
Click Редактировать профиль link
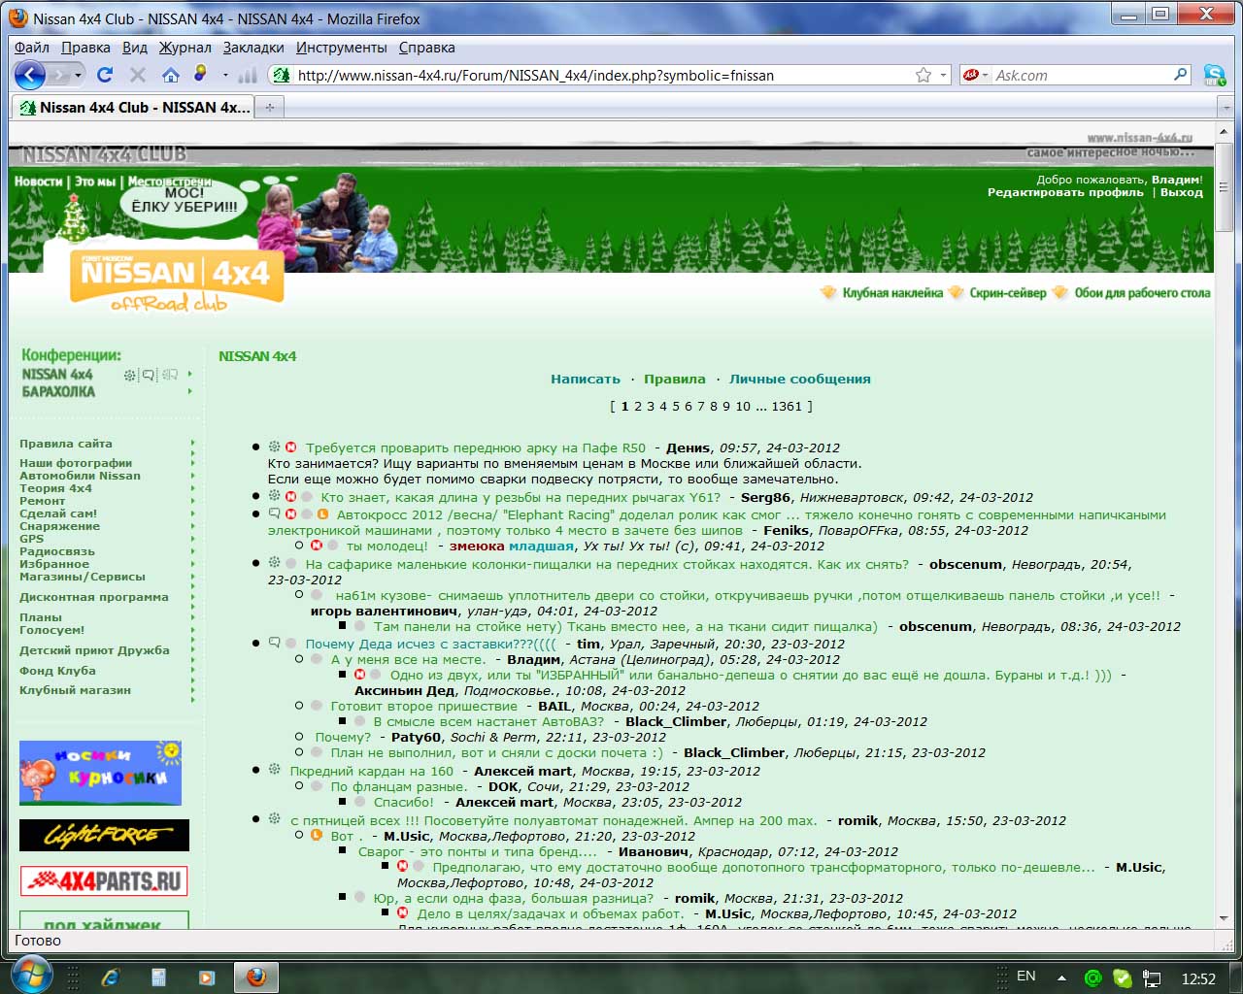(x=1065, y=192)
